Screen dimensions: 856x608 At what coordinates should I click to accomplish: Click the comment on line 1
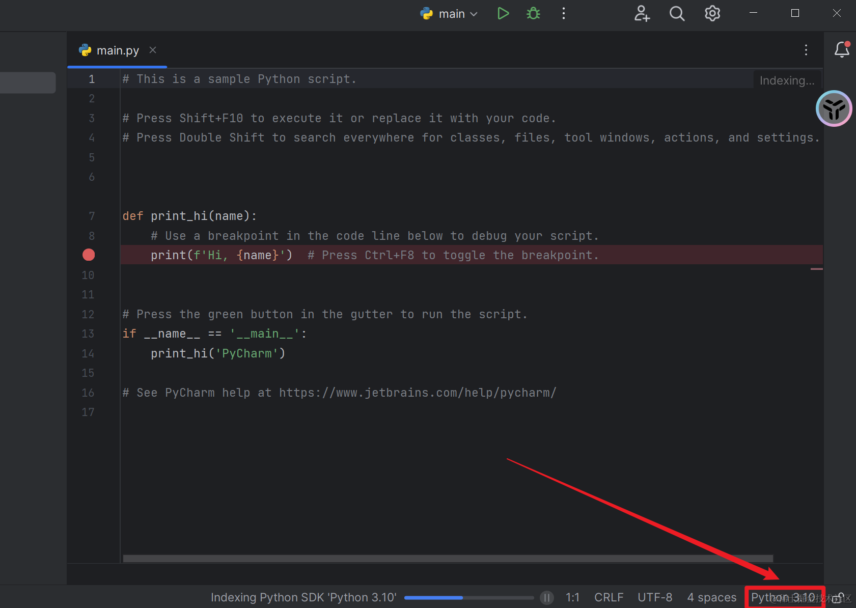coord(239,79)
